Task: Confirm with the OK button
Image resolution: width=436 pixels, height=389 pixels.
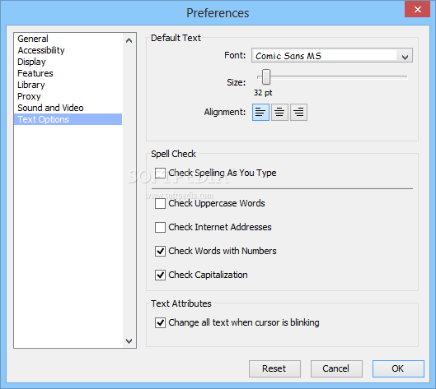Action: [398, 368]
